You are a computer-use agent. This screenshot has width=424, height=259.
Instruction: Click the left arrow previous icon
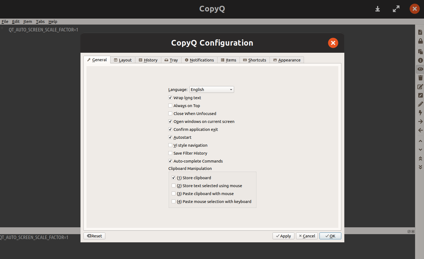420,130
